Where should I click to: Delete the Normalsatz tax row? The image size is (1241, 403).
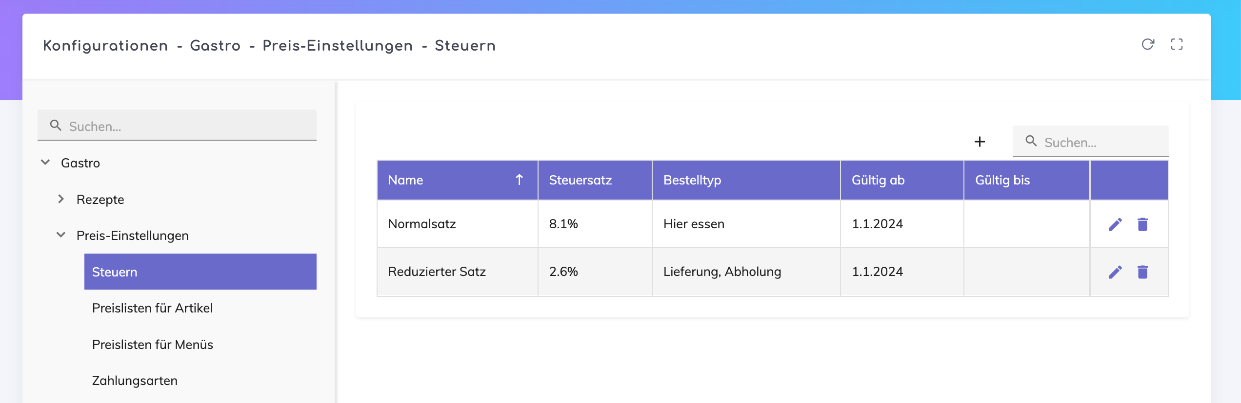[x=1142, y=224]
